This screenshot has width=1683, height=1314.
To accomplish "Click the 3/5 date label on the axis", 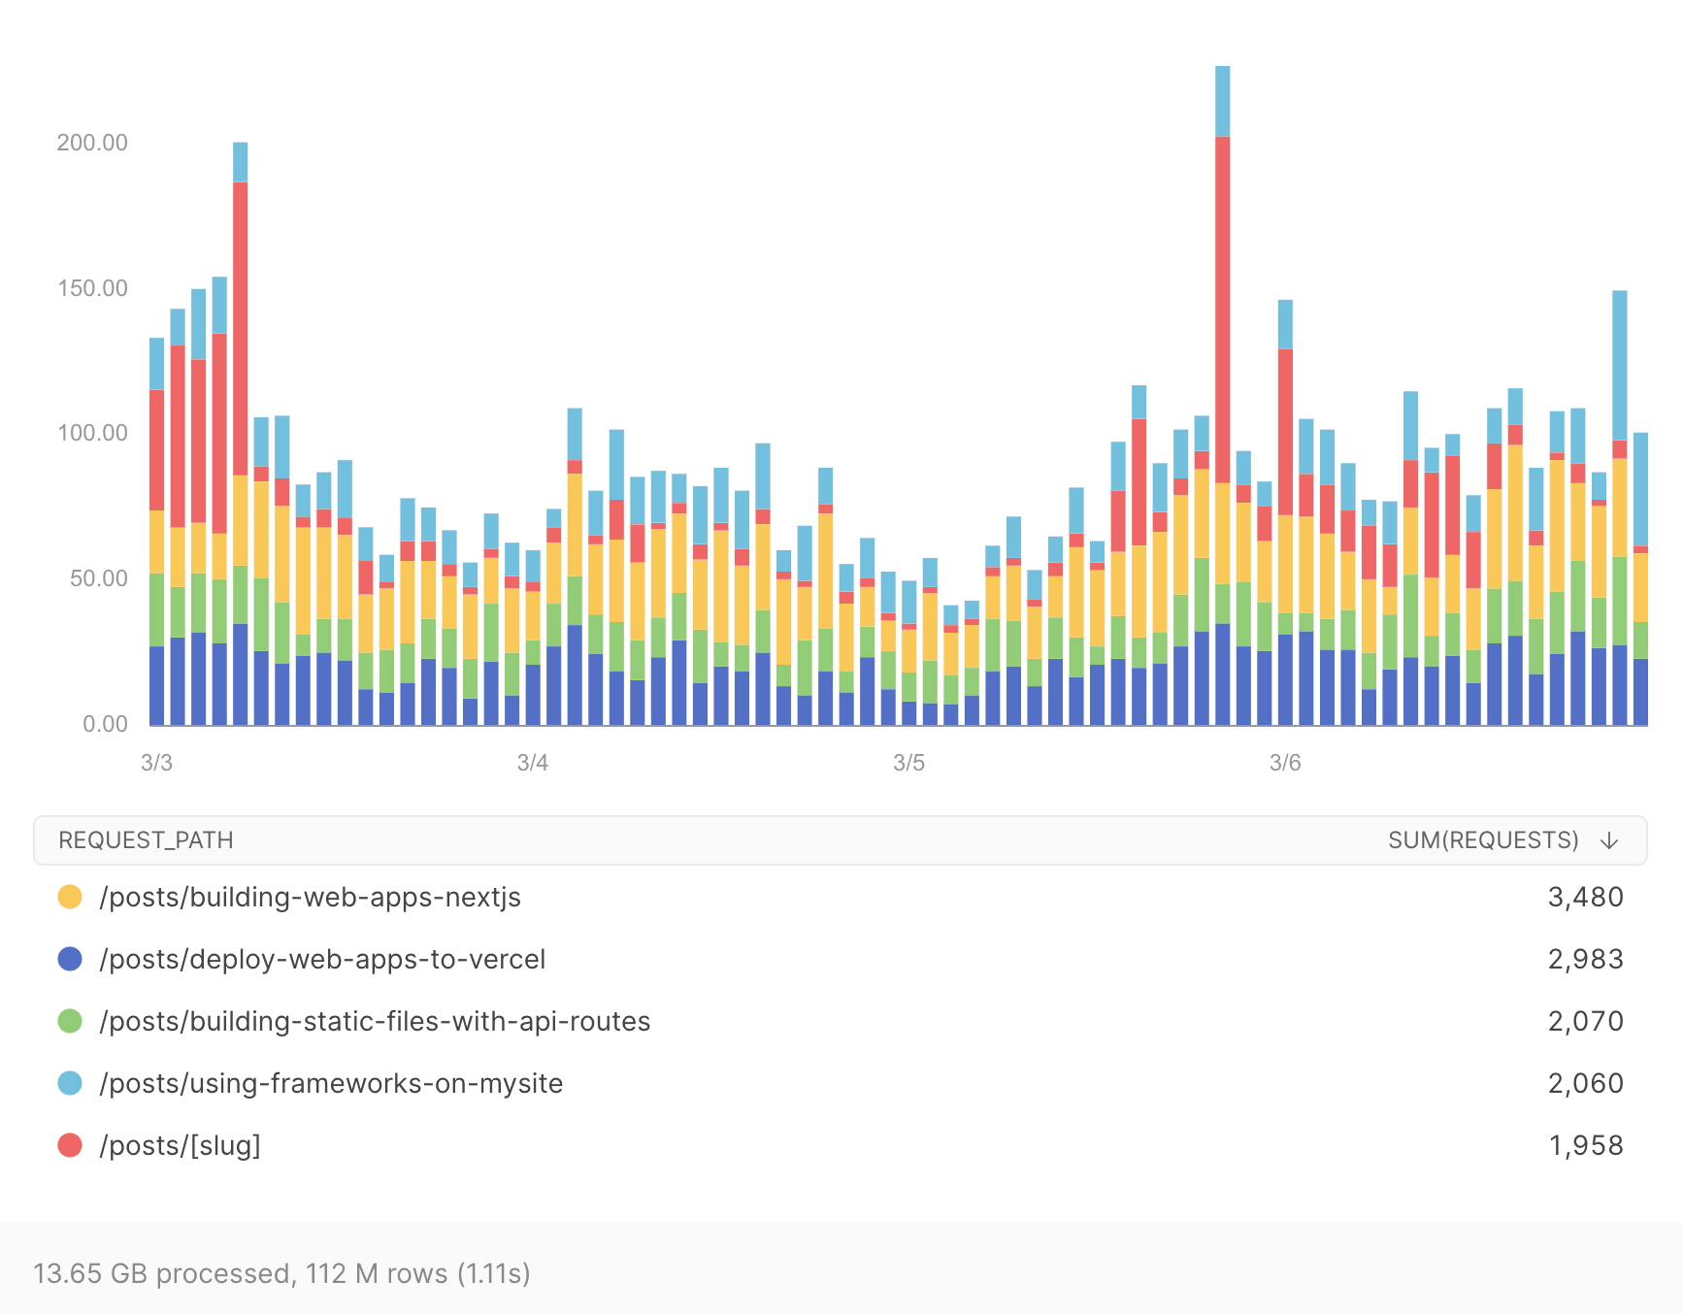I will tap(908, 763).
